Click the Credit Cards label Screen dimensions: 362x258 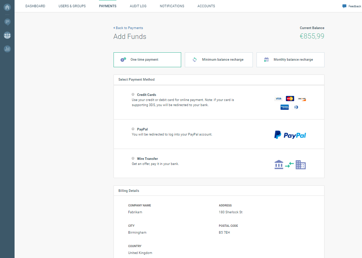[147, 95]
